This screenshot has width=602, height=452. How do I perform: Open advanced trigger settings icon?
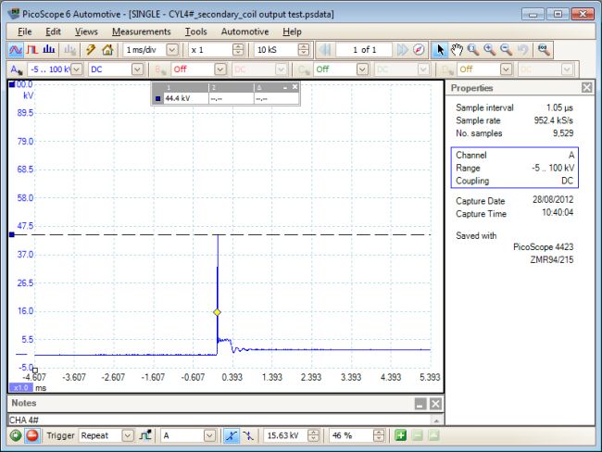pos(145,435)
